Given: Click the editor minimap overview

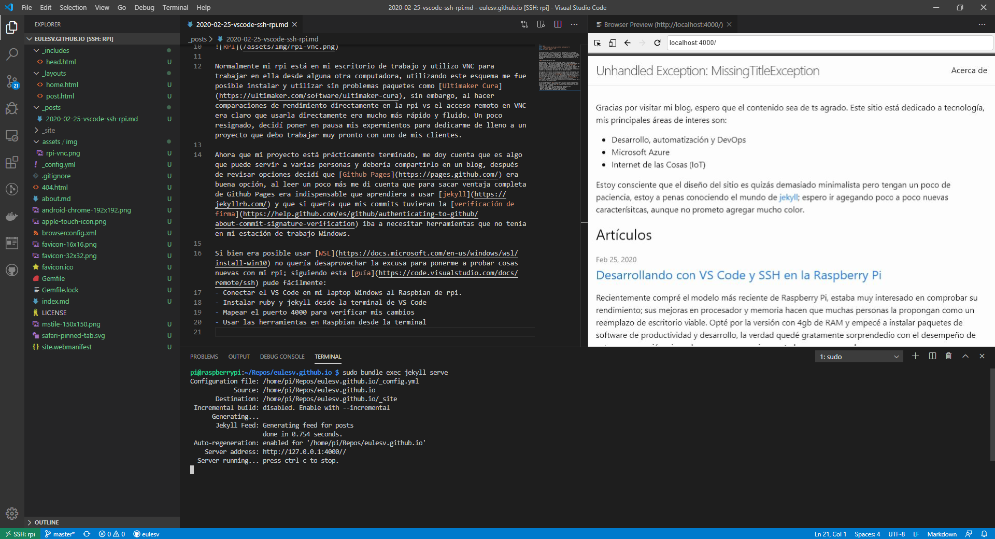Looking at the screenshot, I should click(x=559, y=68).
